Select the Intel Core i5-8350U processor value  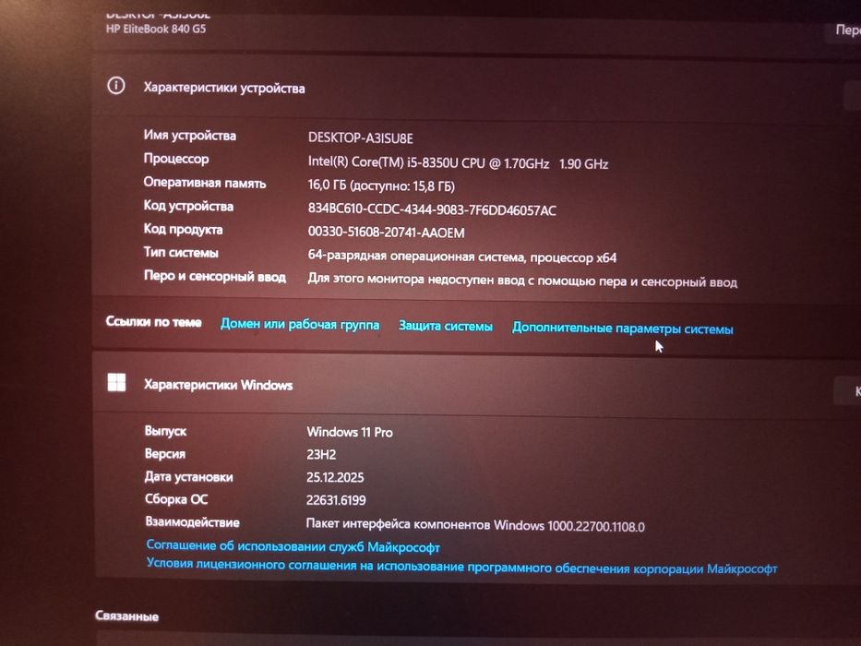click(458, 162)
